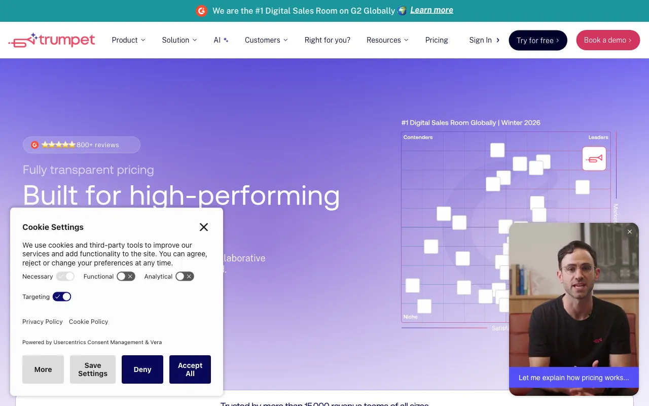649x406 pixels.
Task: Click the Sign In link
Action: tap(484, 40)
